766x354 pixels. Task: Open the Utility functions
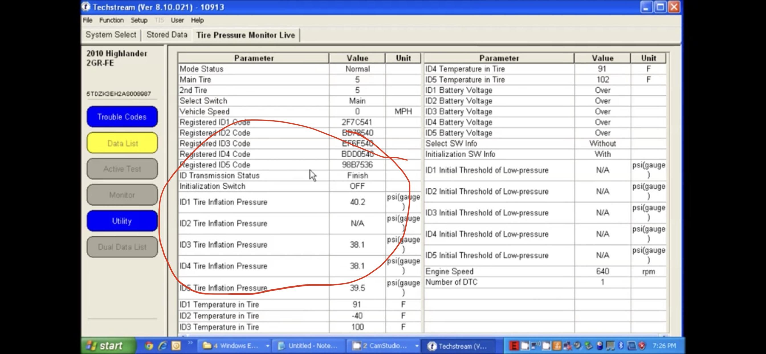pos(122,221)
